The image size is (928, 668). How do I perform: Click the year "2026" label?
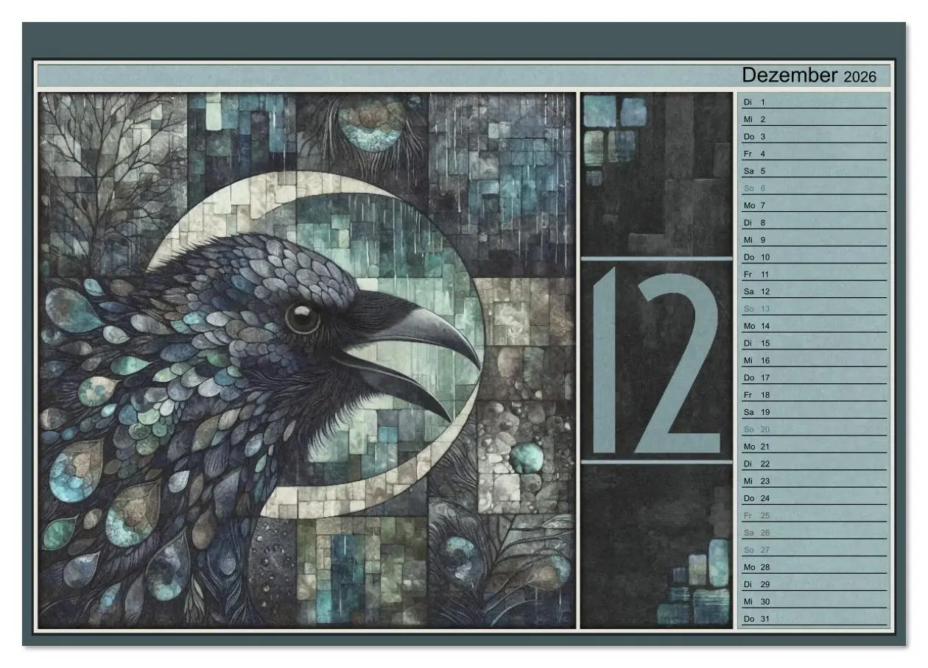(x=859, y=77)
